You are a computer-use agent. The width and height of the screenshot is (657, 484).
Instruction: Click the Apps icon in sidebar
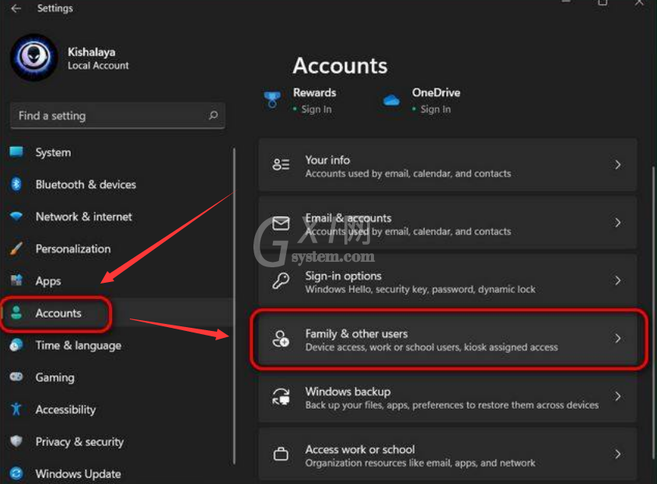[16, 280]
